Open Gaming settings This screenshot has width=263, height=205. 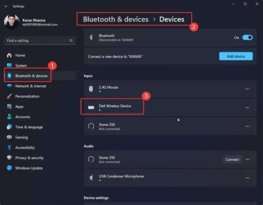tap(40, 137)
